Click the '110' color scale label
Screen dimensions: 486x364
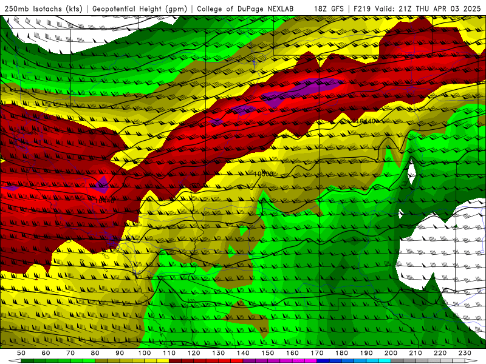(169, 353)
